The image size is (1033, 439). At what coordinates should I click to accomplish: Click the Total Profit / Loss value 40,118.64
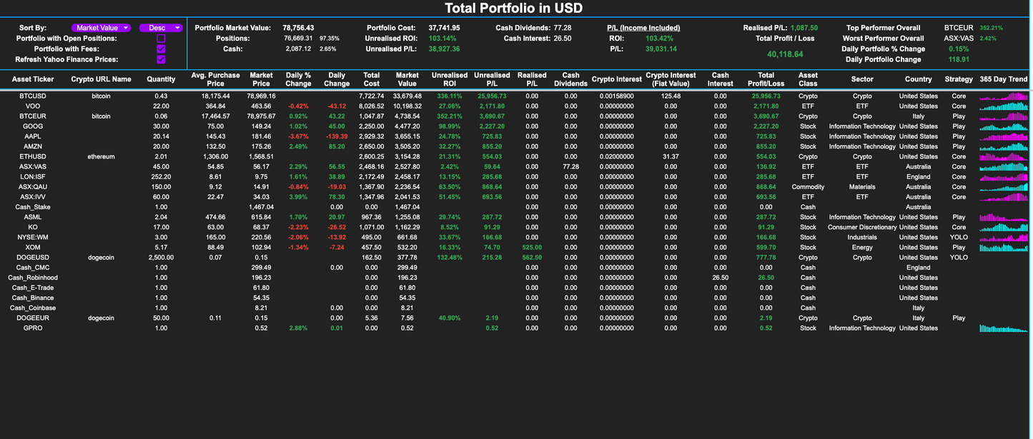(785, 54)
